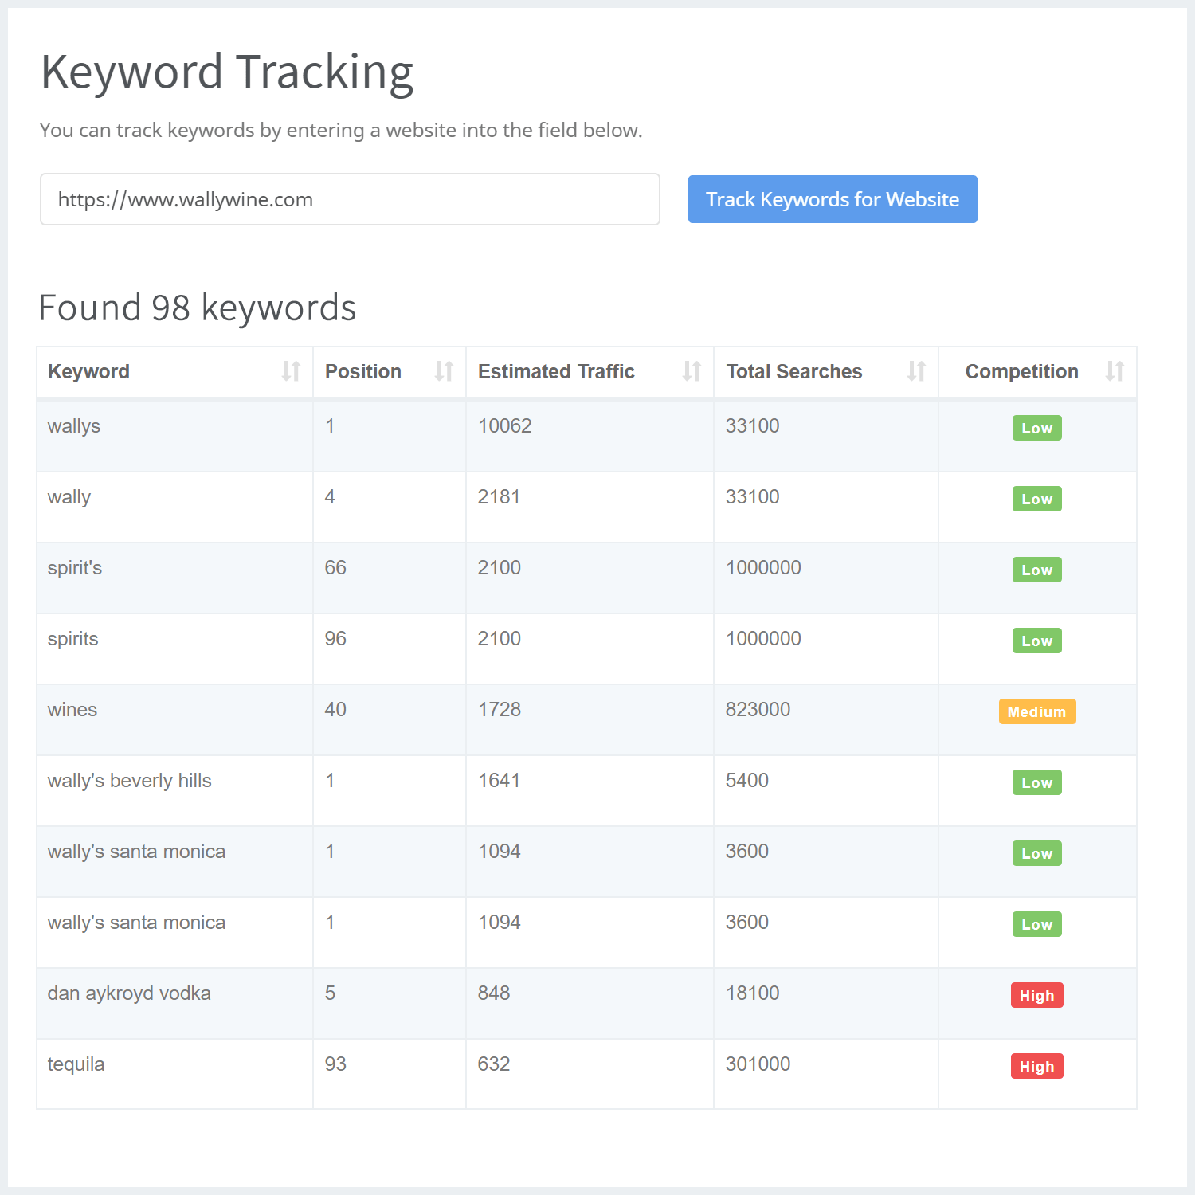Click the 'spirit's' keyword entry
Viewport: 1195px width, 1195px height.
75,568
